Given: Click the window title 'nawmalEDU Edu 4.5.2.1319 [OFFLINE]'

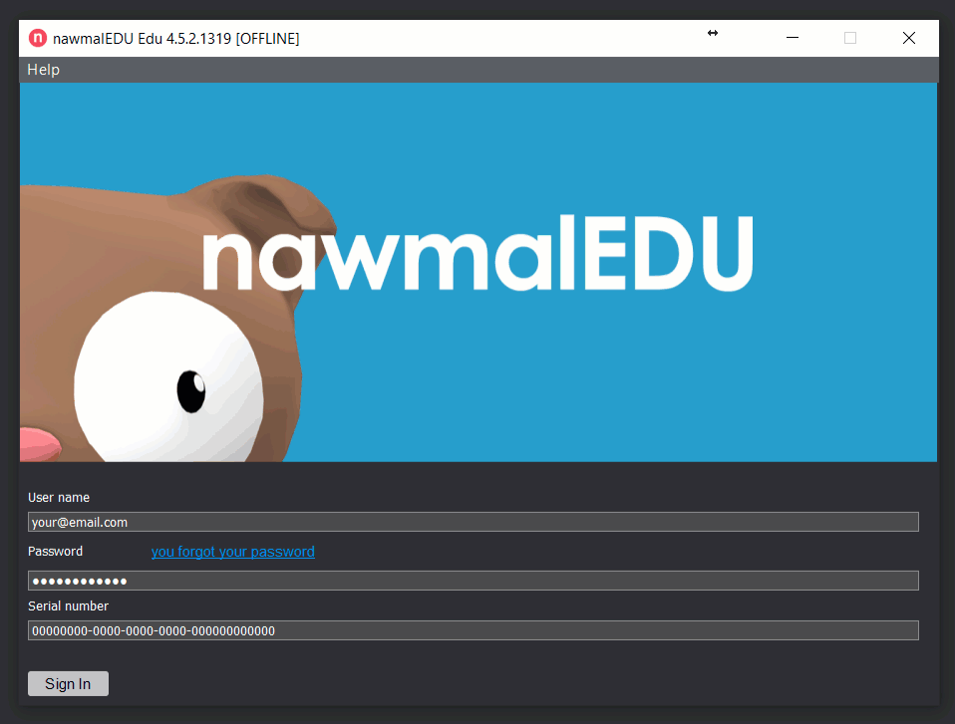Looking at the screenshot, I should pyautogui.click(x=176, y=38).
